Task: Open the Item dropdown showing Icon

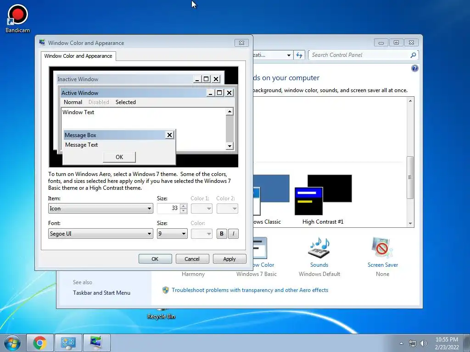Action: [101, 209]
